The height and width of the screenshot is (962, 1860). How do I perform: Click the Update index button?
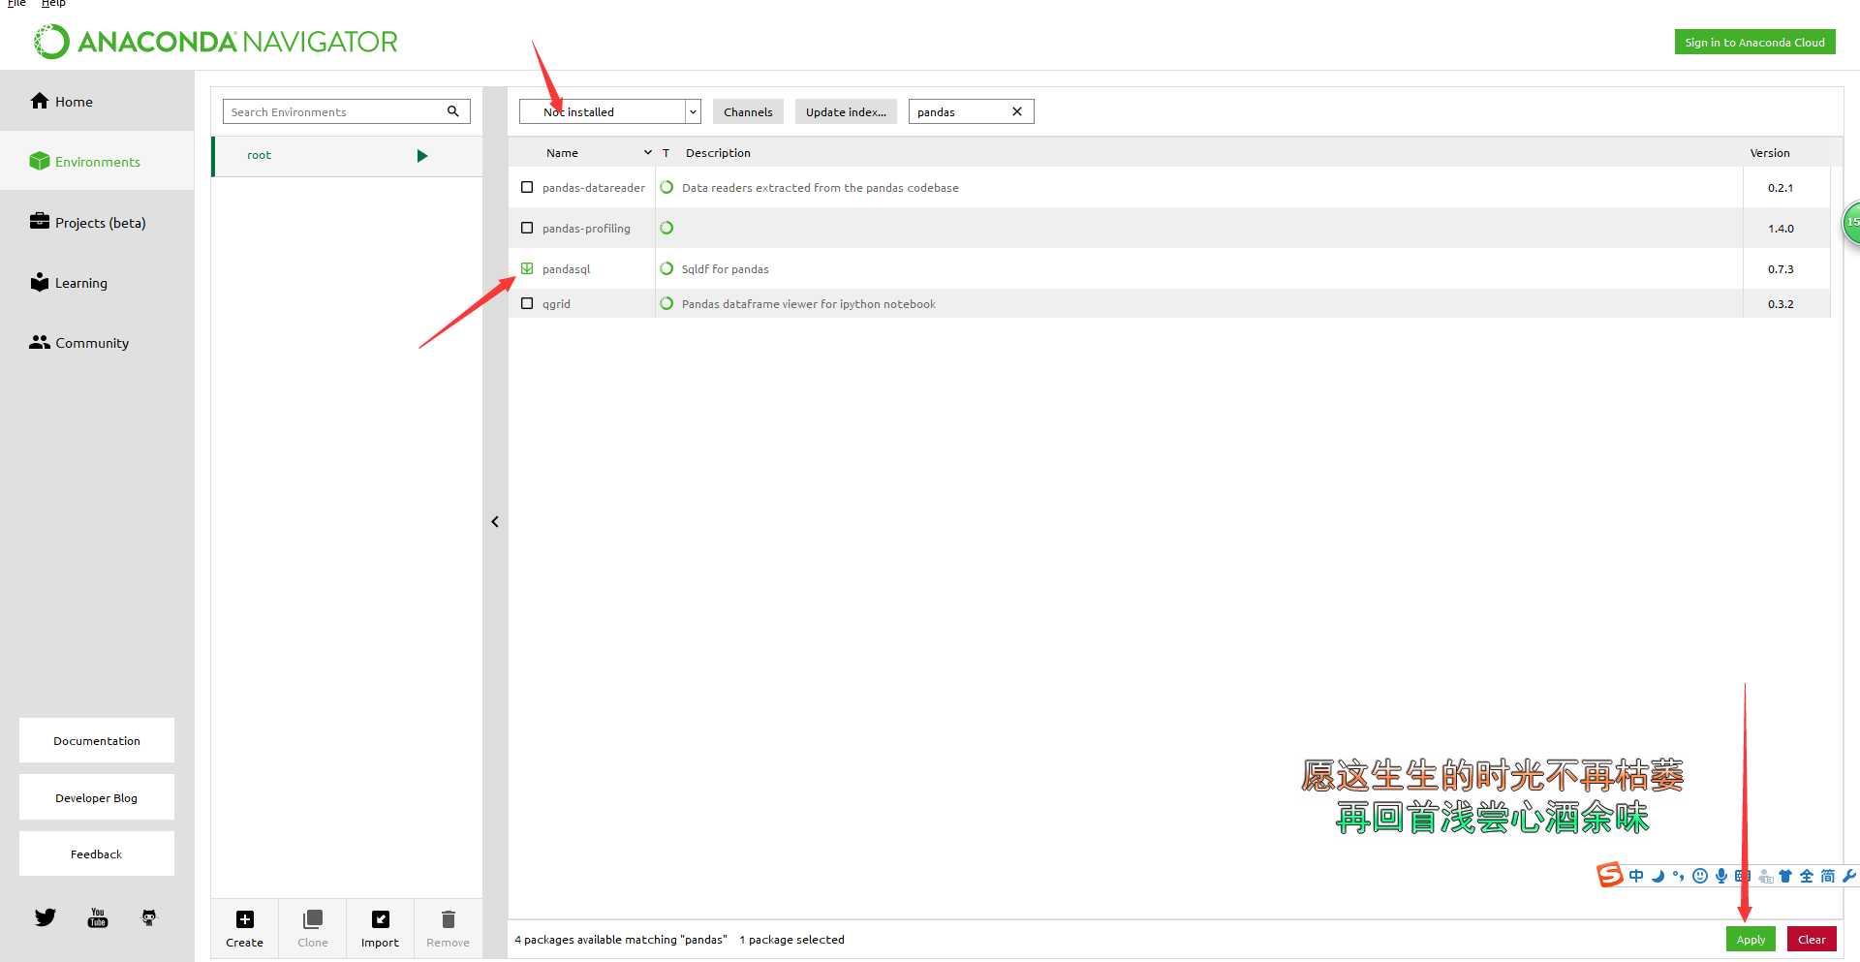(x=846, y=111)
